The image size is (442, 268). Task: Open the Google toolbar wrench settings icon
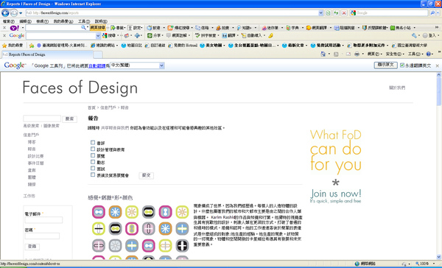(414, 35)
